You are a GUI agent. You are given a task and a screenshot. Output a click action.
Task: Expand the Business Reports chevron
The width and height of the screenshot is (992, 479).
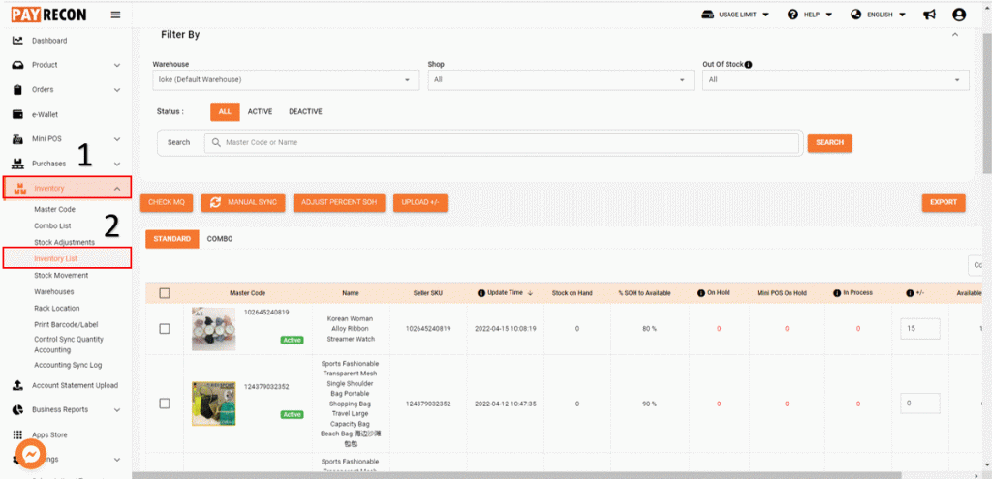(117, 410)
